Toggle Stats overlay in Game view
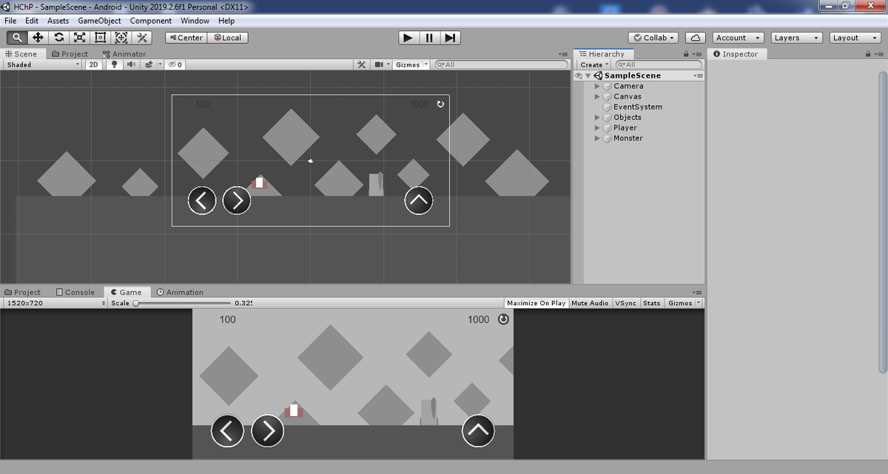 pyautogui.click(x=651, y=303)
